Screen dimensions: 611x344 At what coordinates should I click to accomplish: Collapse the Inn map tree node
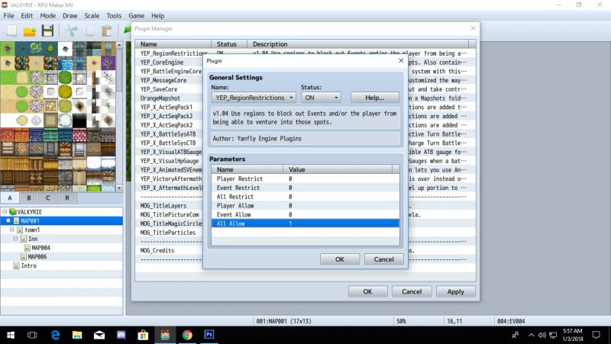click(x=15, y=239)
